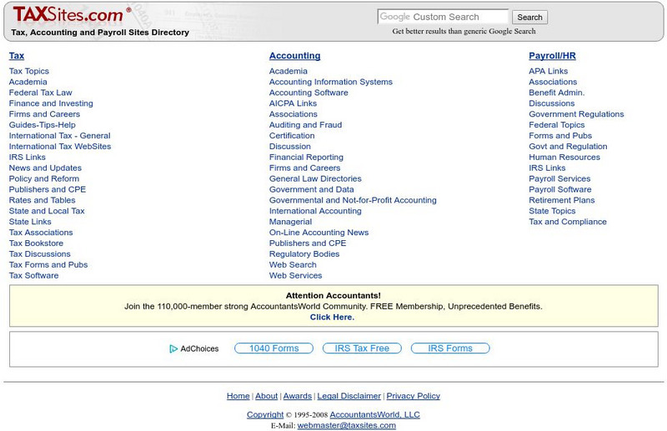The image size is (667, 431).
Task: Open Governmental and Not-for-Profit Accounting
Action: [x=353, y=200]
